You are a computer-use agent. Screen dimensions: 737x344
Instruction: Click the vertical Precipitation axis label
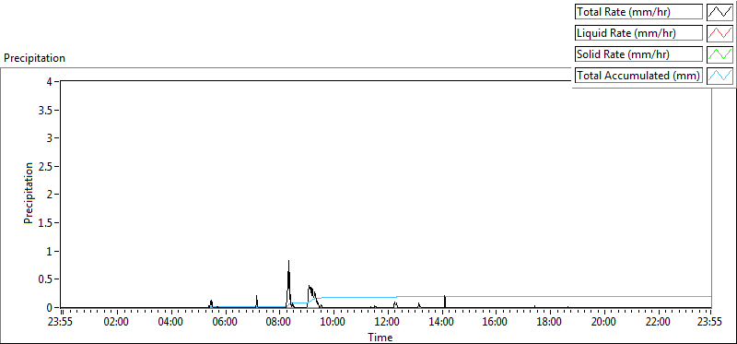pos(29,193)
